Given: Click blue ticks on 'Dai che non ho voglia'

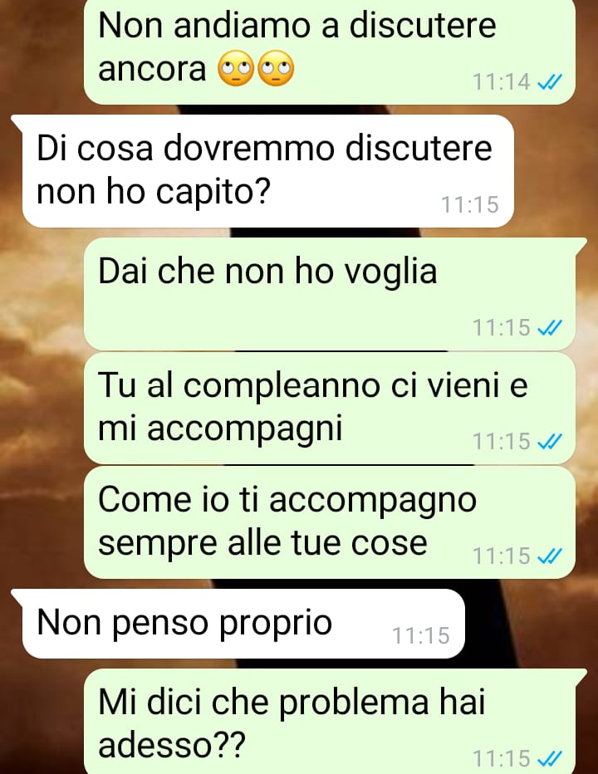Looking at the screenshot, I should click(x=549, y=327).
